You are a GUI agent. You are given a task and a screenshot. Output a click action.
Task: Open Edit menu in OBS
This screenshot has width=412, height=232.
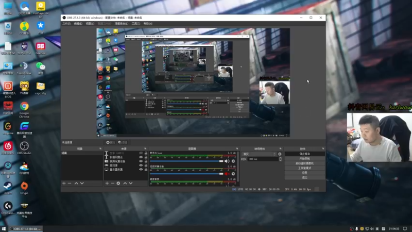(78, 24)
